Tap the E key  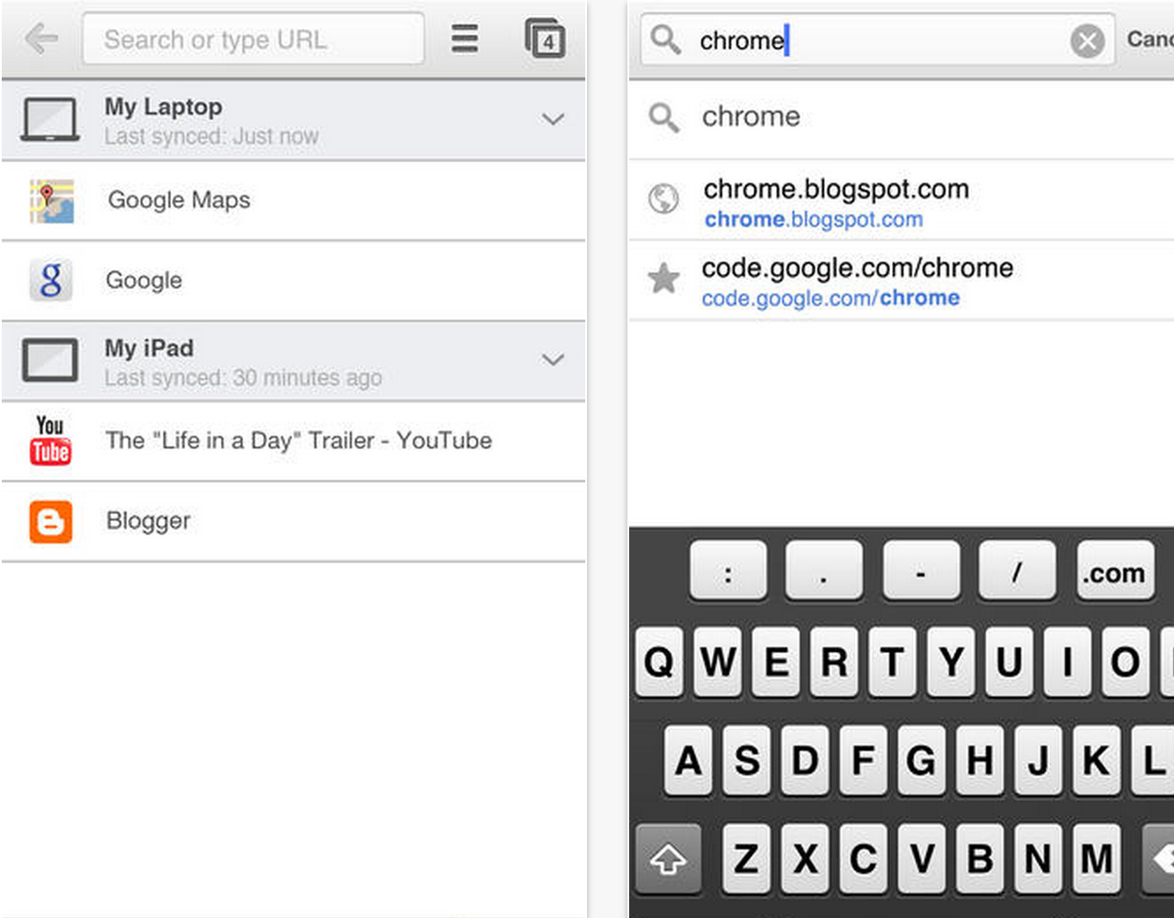click(x=776, y=661)
